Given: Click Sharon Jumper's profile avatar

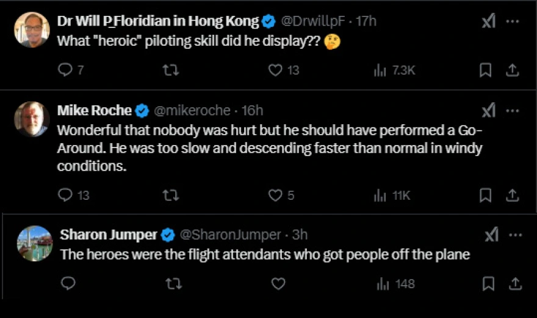Looking at the screenshot, I should [34, 243].
